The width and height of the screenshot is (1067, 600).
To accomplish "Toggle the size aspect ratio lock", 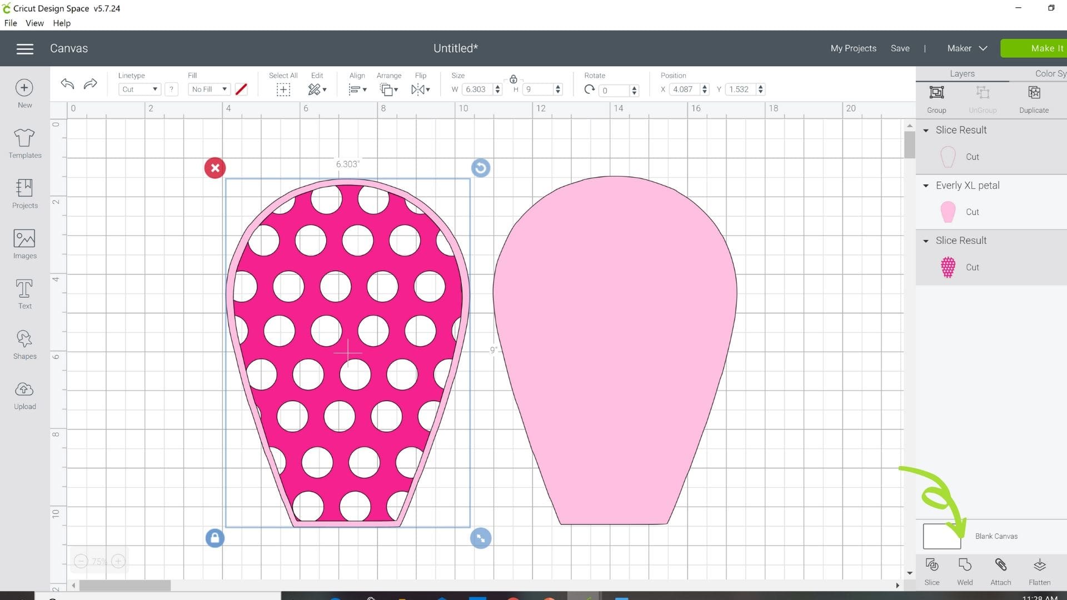I will click(513, 79).
